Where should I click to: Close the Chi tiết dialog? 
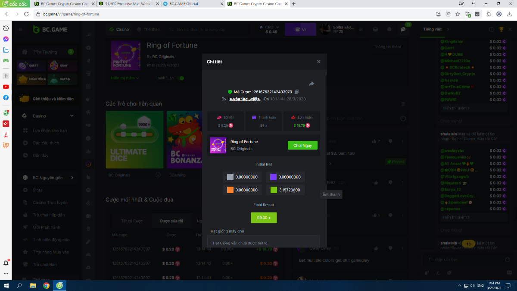(319, 62)
